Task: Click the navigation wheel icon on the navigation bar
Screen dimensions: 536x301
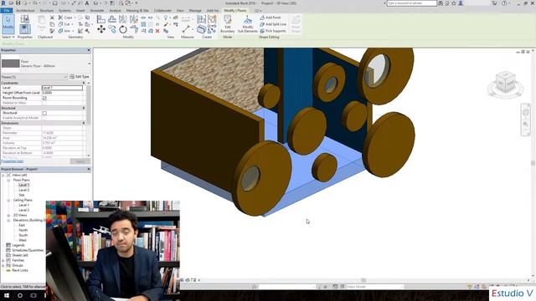Action: pos(526,112)
